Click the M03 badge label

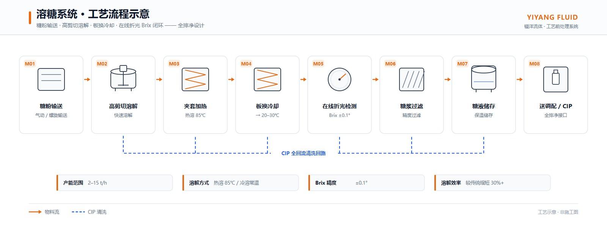coord(174,64)
